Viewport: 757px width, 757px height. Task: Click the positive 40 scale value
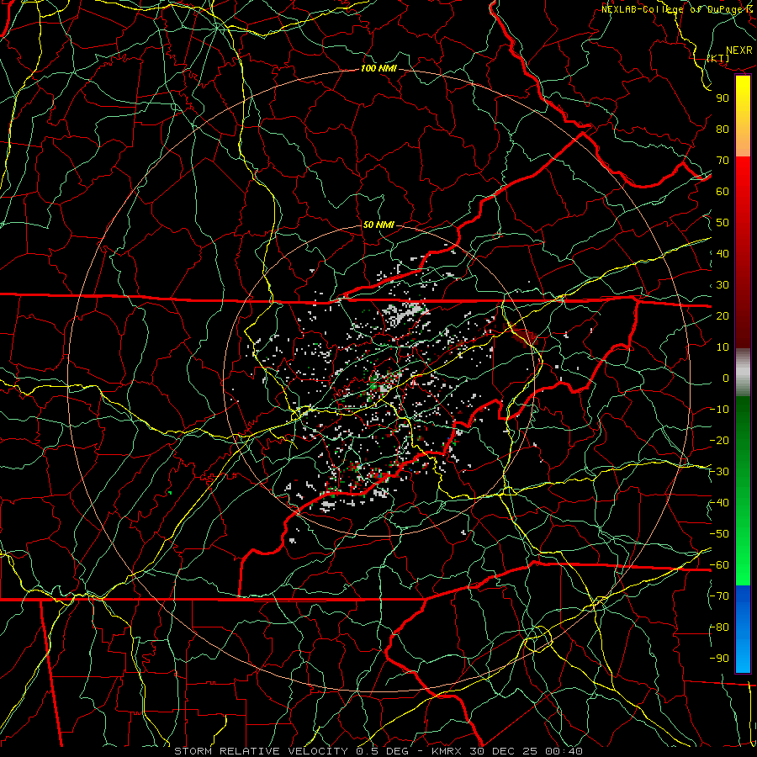tap(723, 253)
